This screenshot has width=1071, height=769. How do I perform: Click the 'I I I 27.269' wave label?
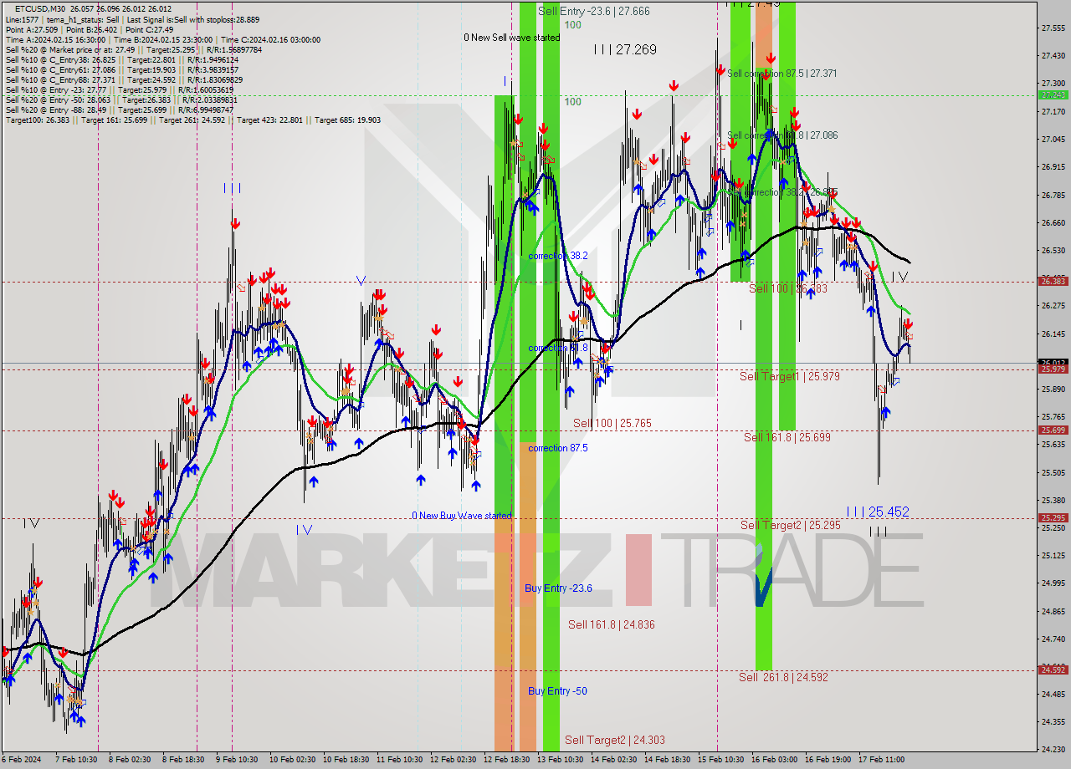625,50
